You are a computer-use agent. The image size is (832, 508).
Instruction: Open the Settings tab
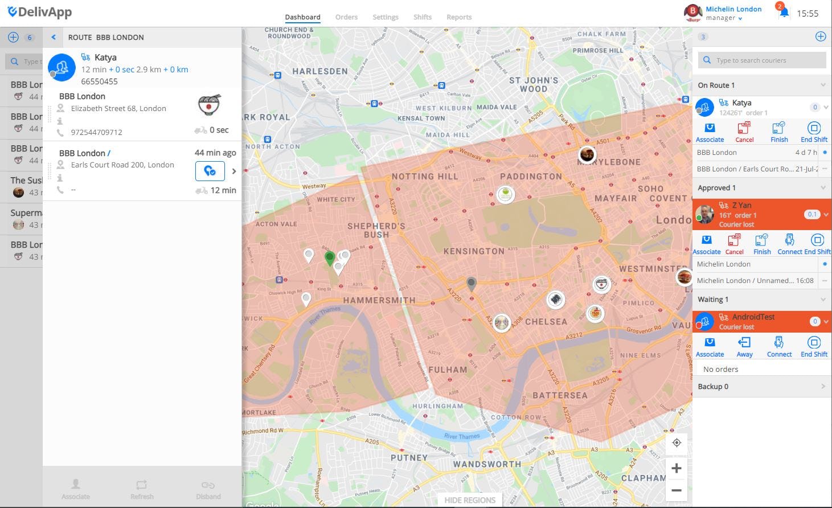point(386,17)
